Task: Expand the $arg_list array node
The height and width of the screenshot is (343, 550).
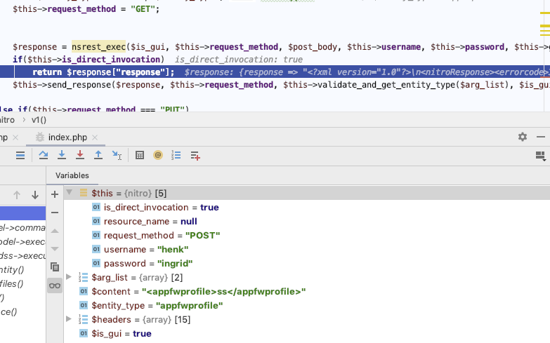Action: coord(69,277)
